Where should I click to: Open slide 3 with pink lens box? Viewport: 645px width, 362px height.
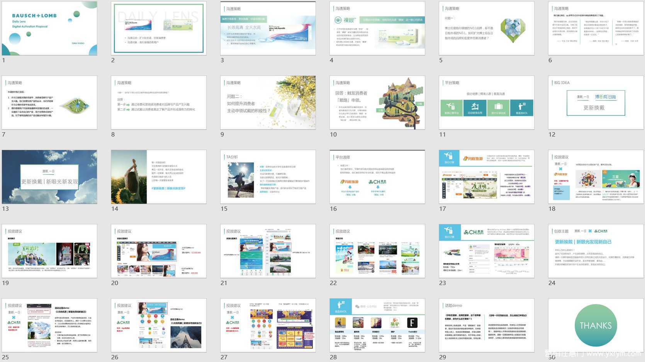click(268, 28)
